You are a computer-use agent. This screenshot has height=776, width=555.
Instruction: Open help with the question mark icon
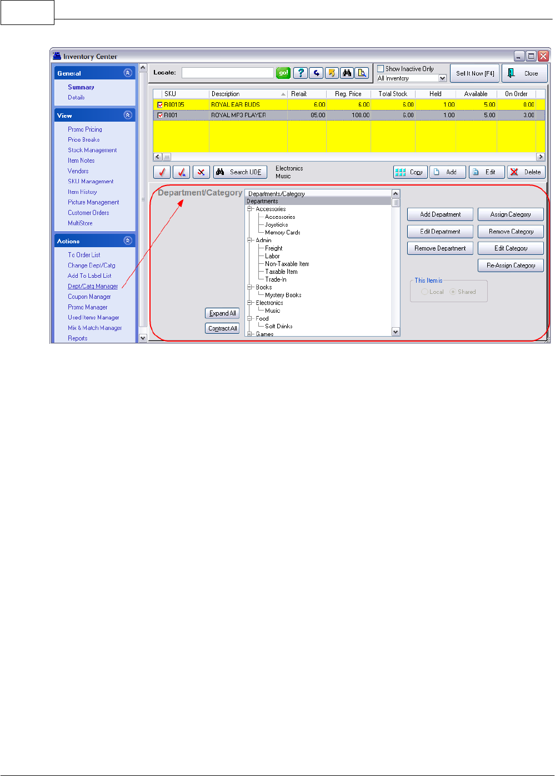pyautogui.click(x=301, y=73)
